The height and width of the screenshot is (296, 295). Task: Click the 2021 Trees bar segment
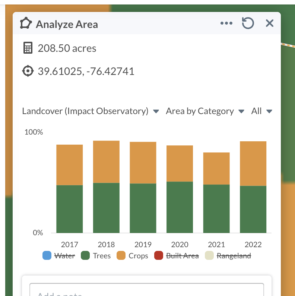pos(216,209)
